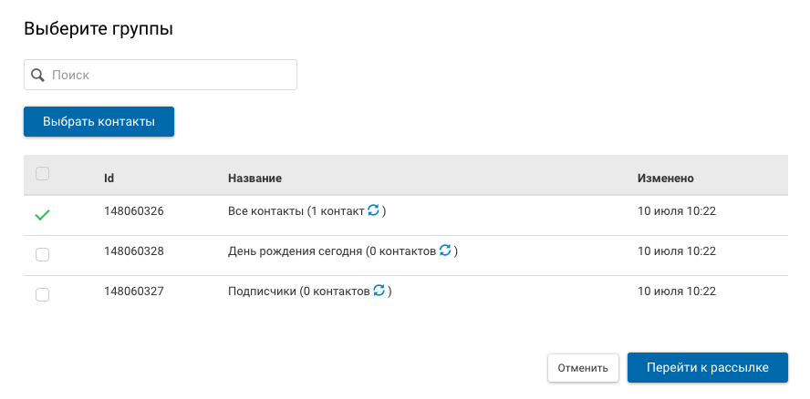
Task: Open the Выбрать контакты button
Action: 99,122
